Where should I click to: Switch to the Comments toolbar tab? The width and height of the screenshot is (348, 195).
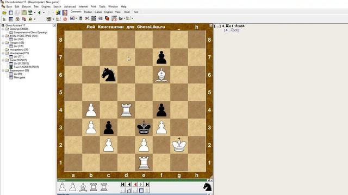(x=76, y=12)
